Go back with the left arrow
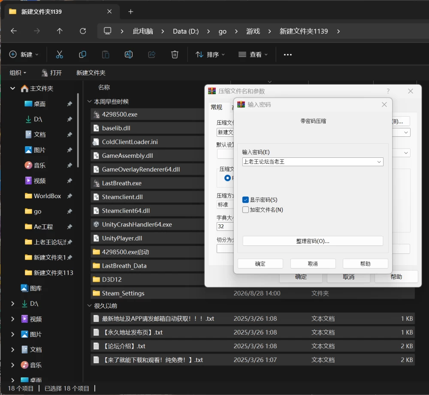This screenshot has width=429, height=395. [x=14, y=31]
